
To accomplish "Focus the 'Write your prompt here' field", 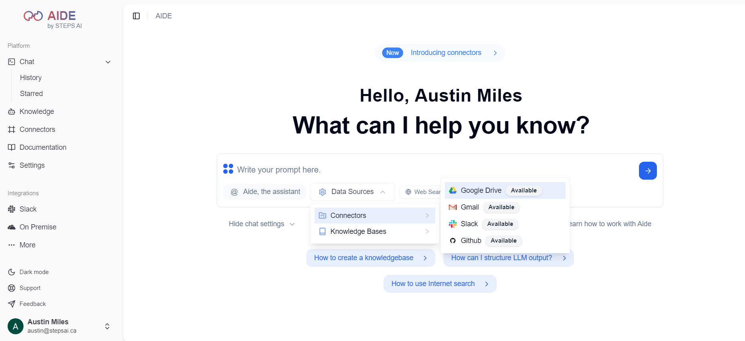I will click(434, 170).
